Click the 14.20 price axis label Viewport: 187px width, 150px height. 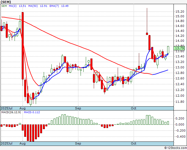(180, 36)
